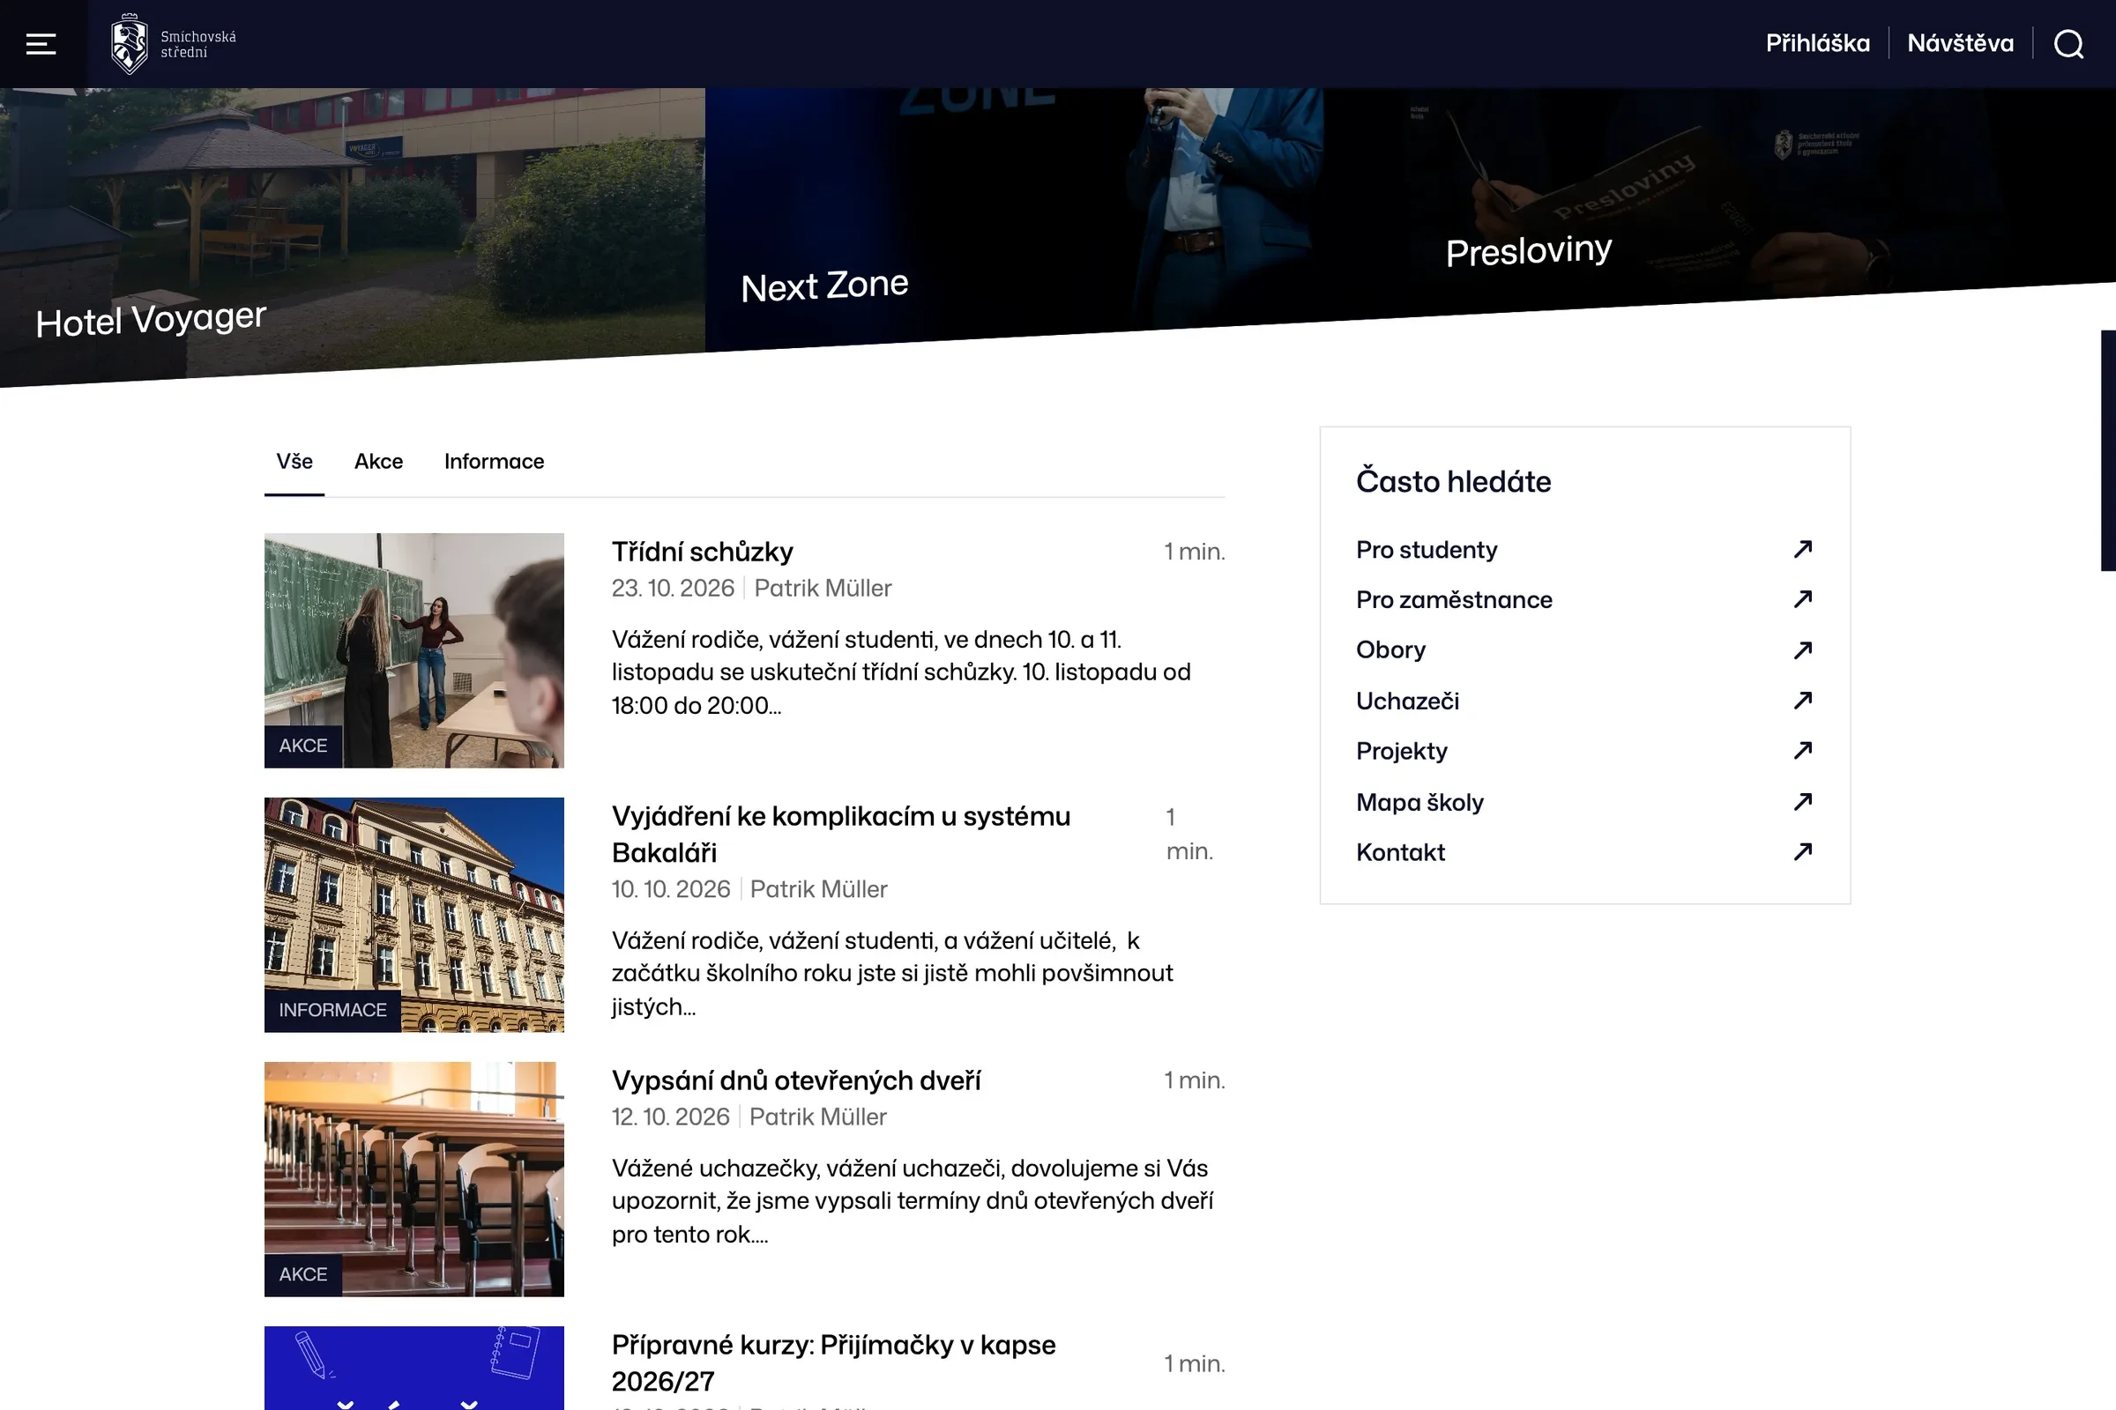Open the Návštěva link

point(1959,43)
